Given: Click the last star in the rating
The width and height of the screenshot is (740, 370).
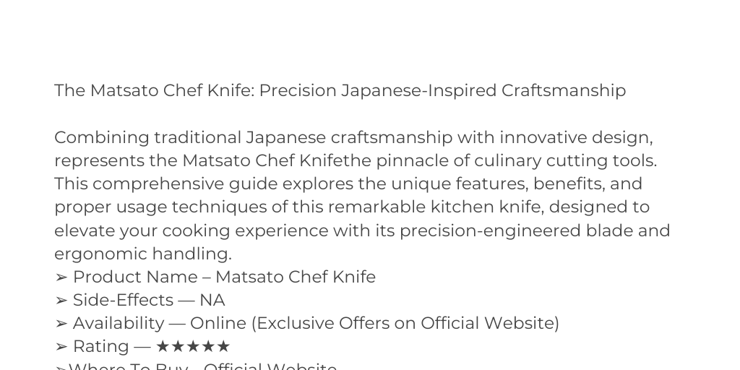Looking at the screenshot, I should pyautogui.click(x=223, y=346).
